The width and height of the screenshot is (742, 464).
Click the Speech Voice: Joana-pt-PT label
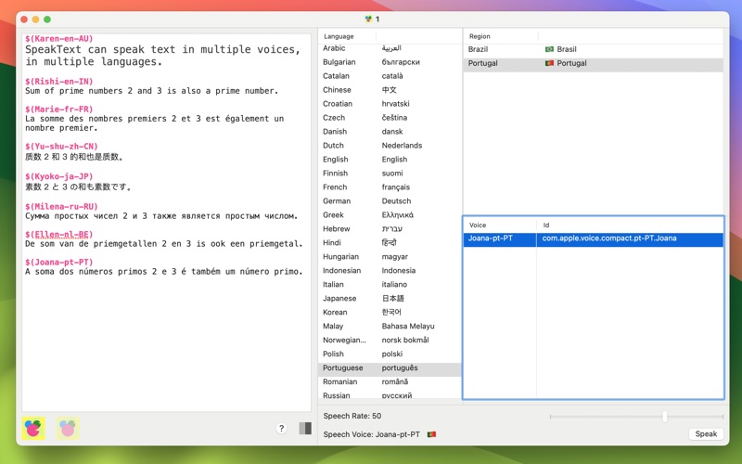(x=372, y=434)
